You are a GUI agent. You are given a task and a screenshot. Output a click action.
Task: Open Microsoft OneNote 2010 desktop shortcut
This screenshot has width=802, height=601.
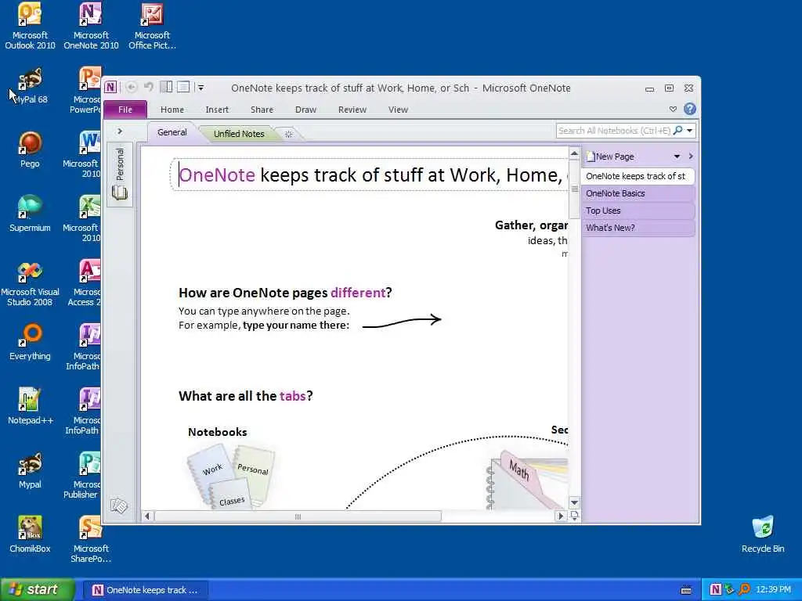(91, 26)
